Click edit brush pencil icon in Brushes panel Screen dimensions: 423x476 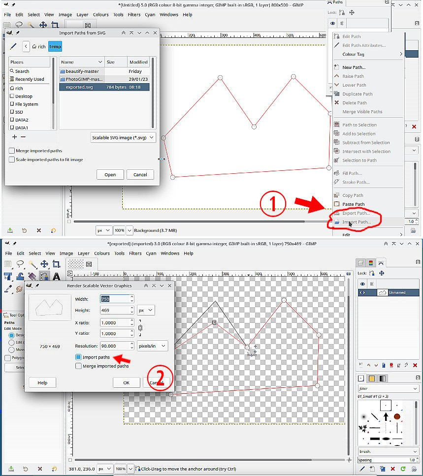point(361,469)
